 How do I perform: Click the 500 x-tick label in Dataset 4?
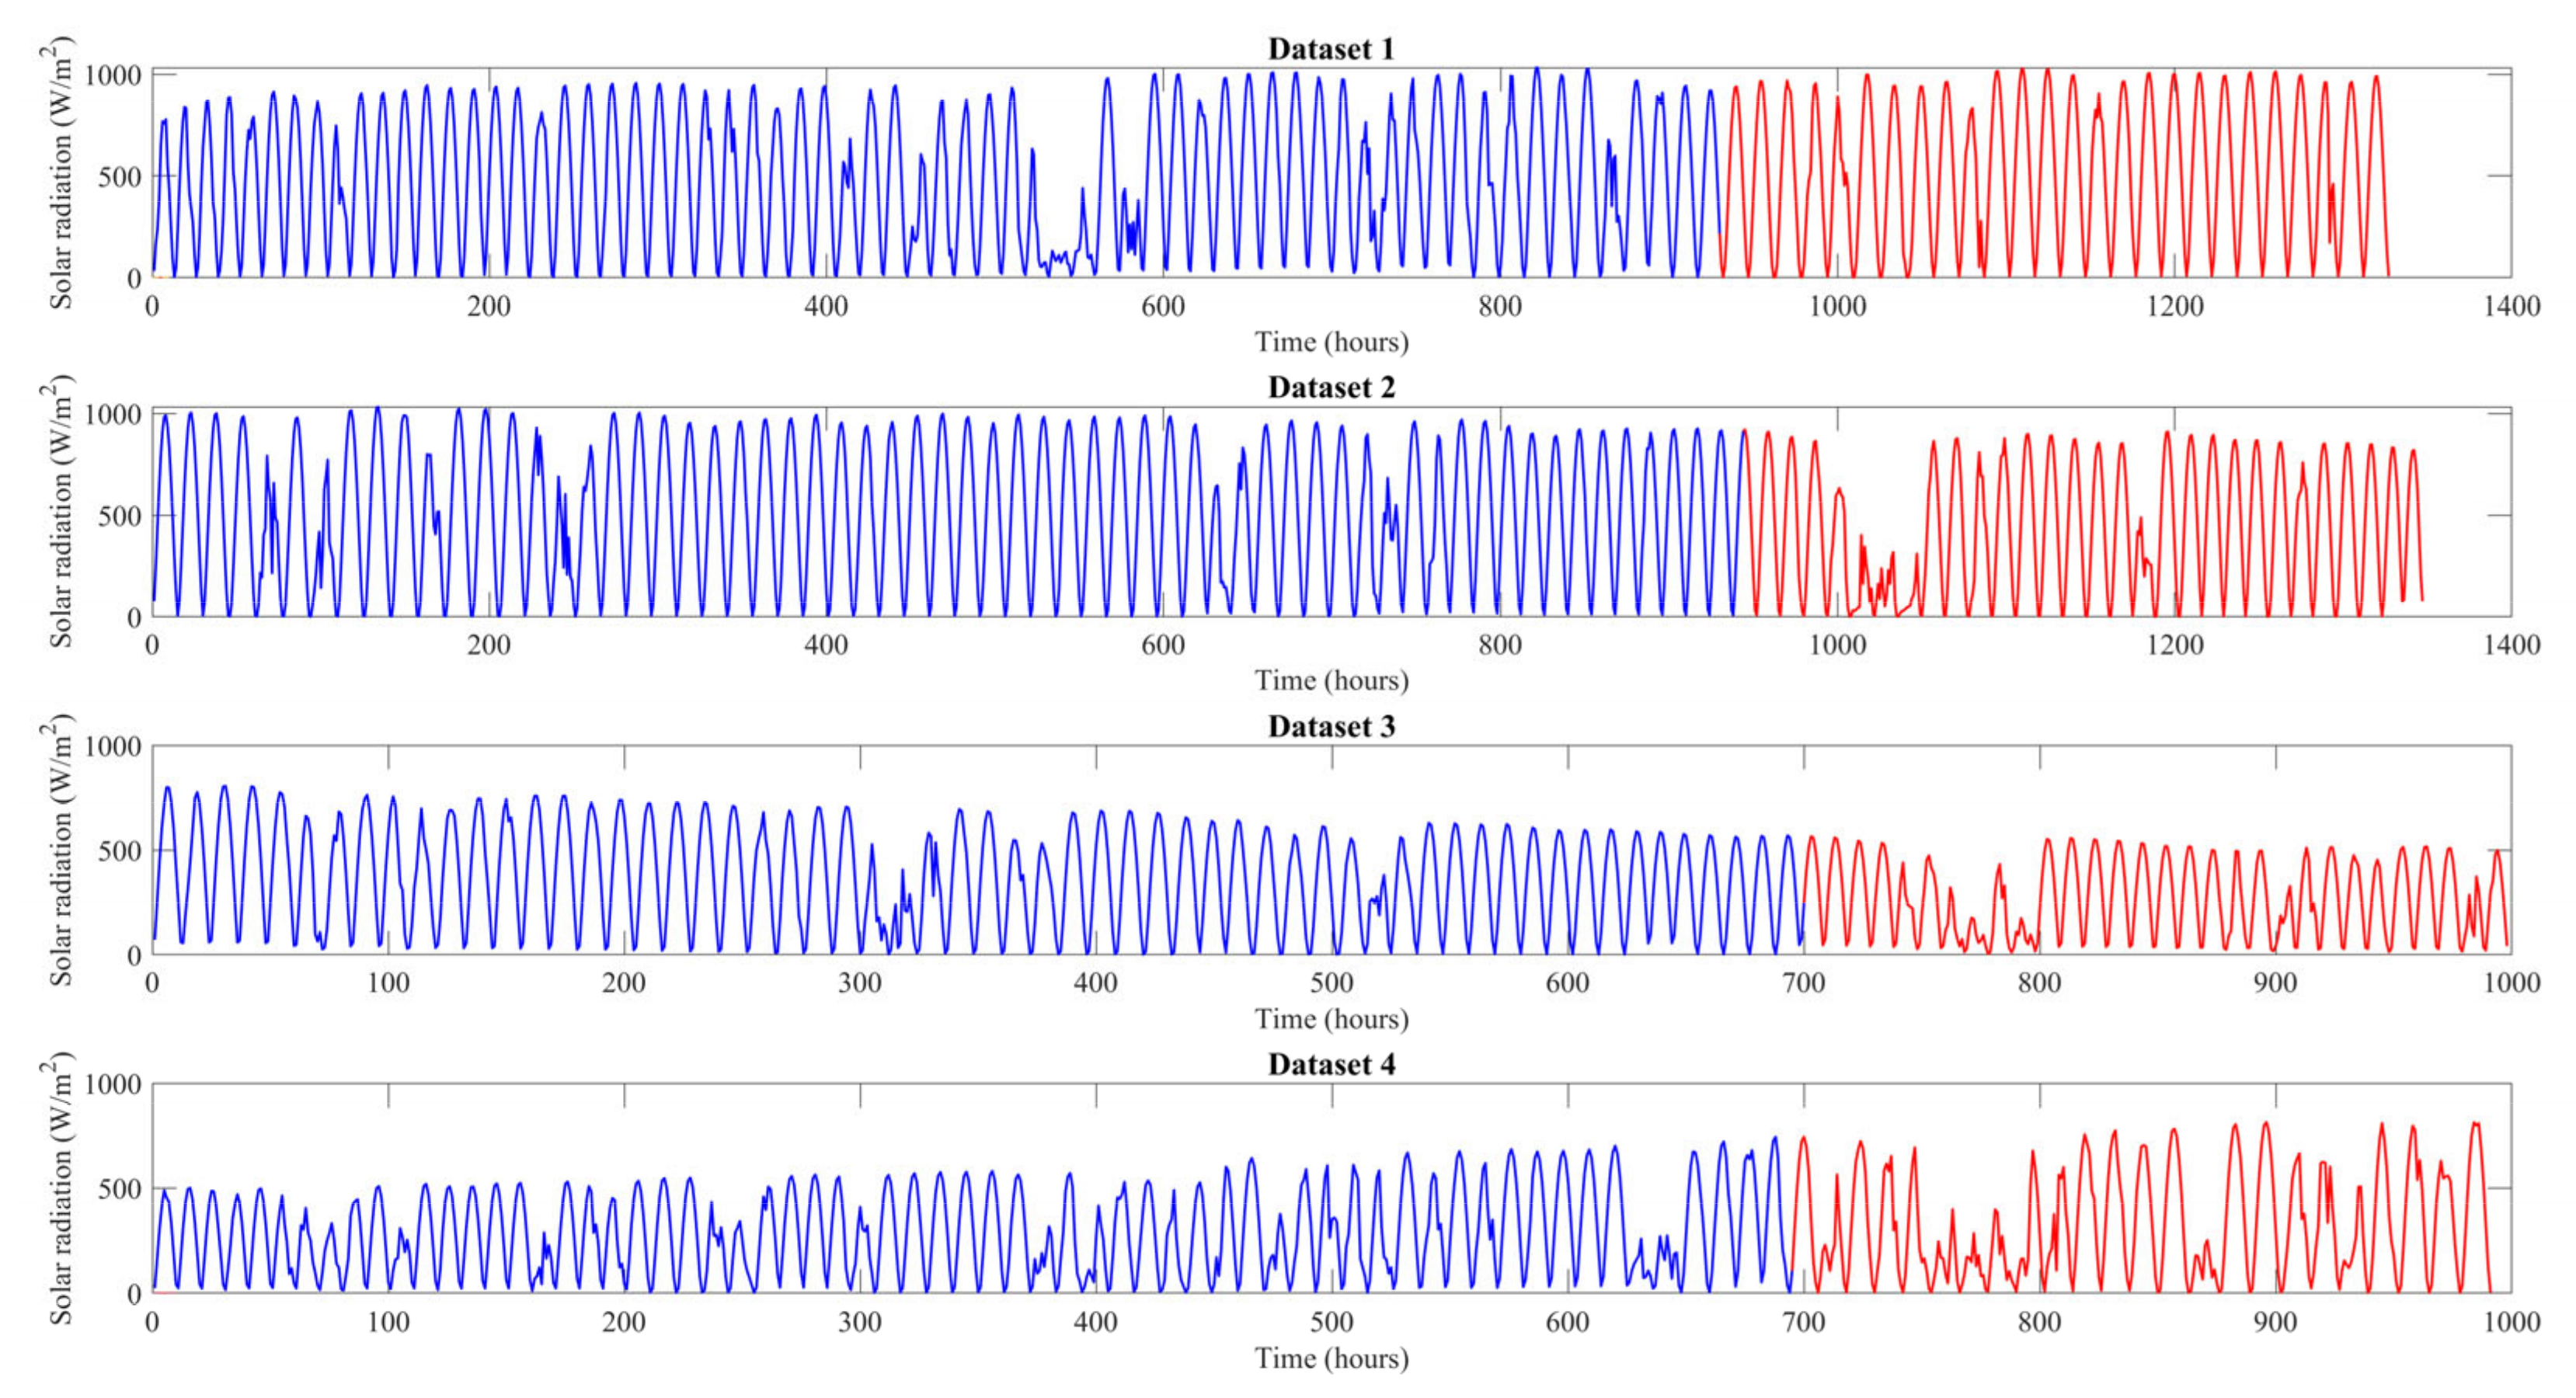tap(1331, 1322)
